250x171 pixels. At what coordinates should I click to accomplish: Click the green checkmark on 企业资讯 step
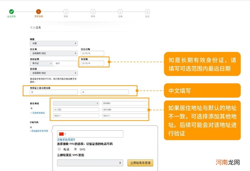(11, 11)
